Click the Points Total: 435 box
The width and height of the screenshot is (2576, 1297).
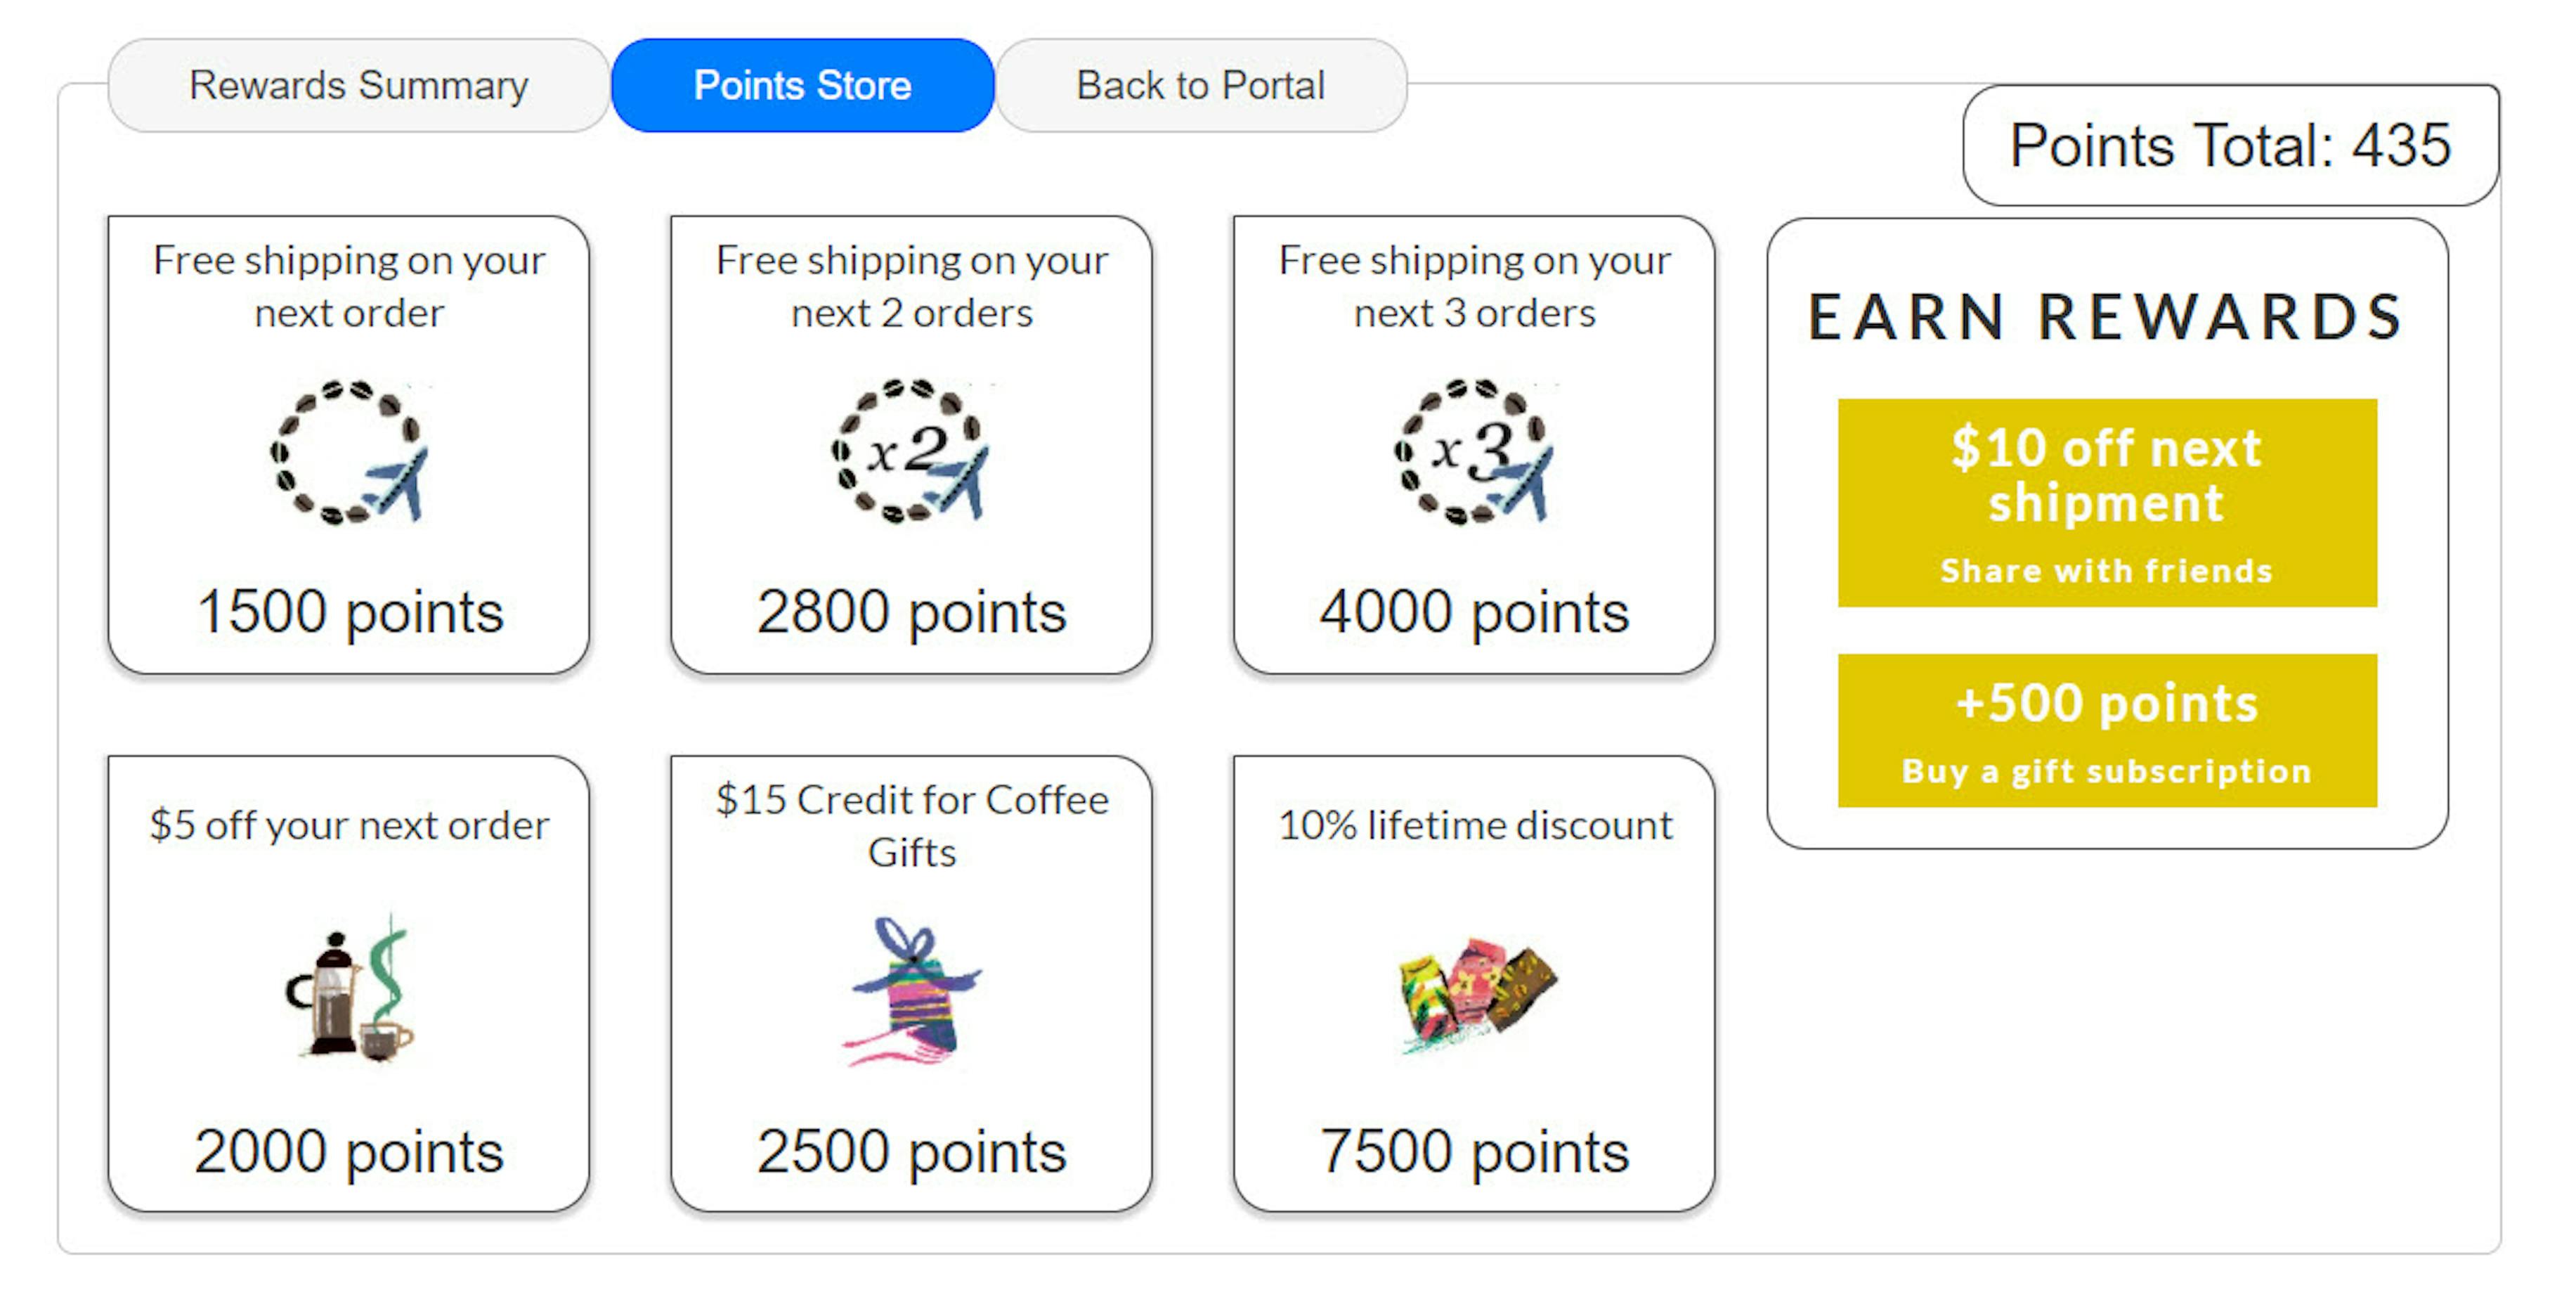click(x=2230, y=146)
